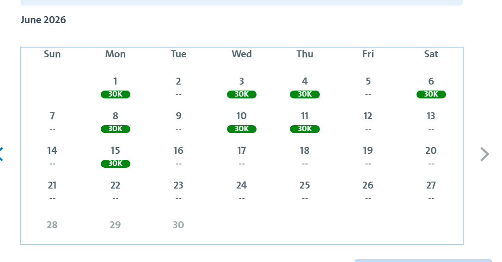The width and height of the screenshot is (502, 262).
Task: Go to previous month with left chevron
Action: click(x=1, y=154)
